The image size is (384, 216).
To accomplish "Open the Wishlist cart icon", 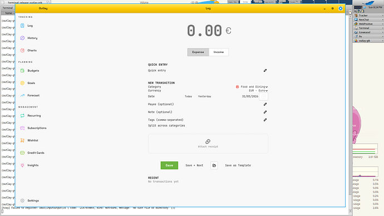I will click(x=22, y=140).
